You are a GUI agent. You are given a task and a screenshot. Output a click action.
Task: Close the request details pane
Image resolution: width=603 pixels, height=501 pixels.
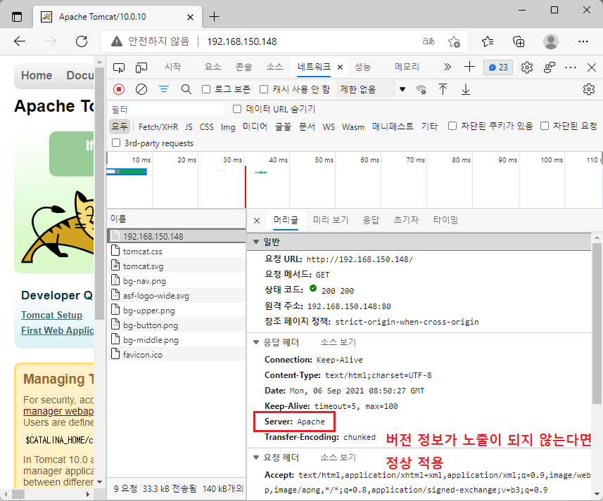click(257, 221)
